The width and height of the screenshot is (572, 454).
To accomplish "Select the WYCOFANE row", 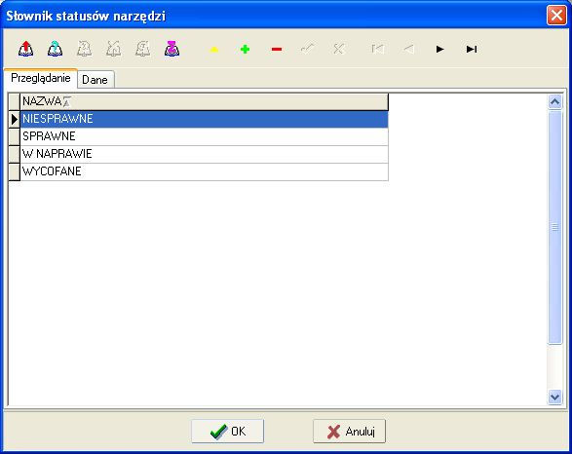I will point(204,171).
